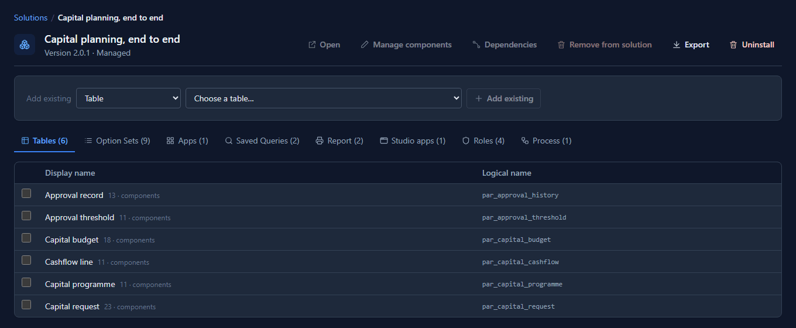Click the 18 components count label
The width and height of the screenshot is (796, 328).
pyautogui.click(x=129, y=240)
